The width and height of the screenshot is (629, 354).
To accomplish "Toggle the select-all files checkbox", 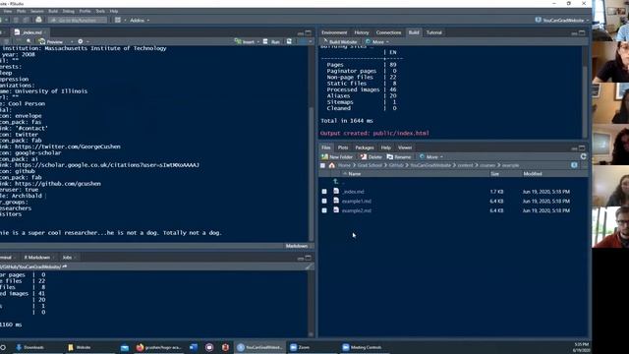I will 323,165.
